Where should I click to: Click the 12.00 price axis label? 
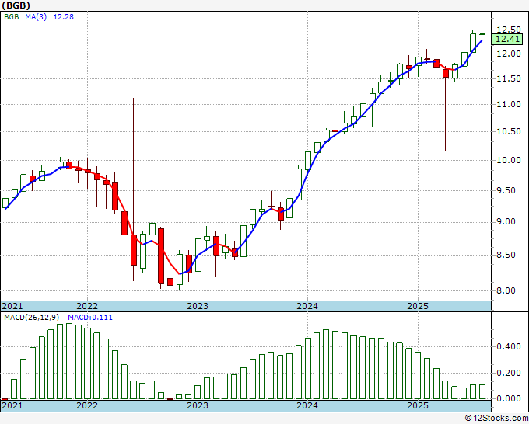pos(509,54)
